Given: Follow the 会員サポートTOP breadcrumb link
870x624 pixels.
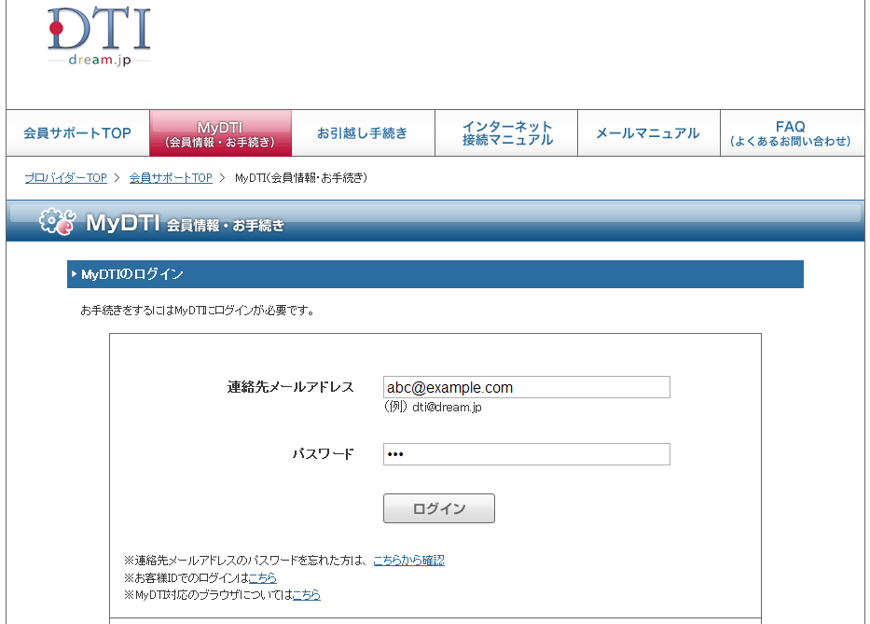Looking at the screenshot, I should [x=171, y=177].
